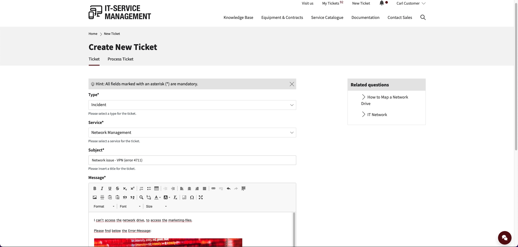Align text left
The image size is (518, 247).
point(182,188)
